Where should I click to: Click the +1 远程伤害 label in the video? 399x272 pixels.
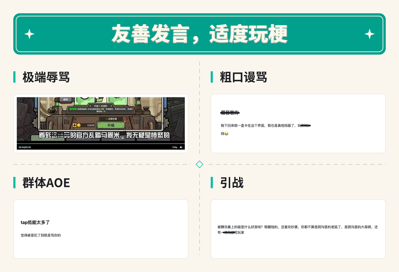[111, 119]
